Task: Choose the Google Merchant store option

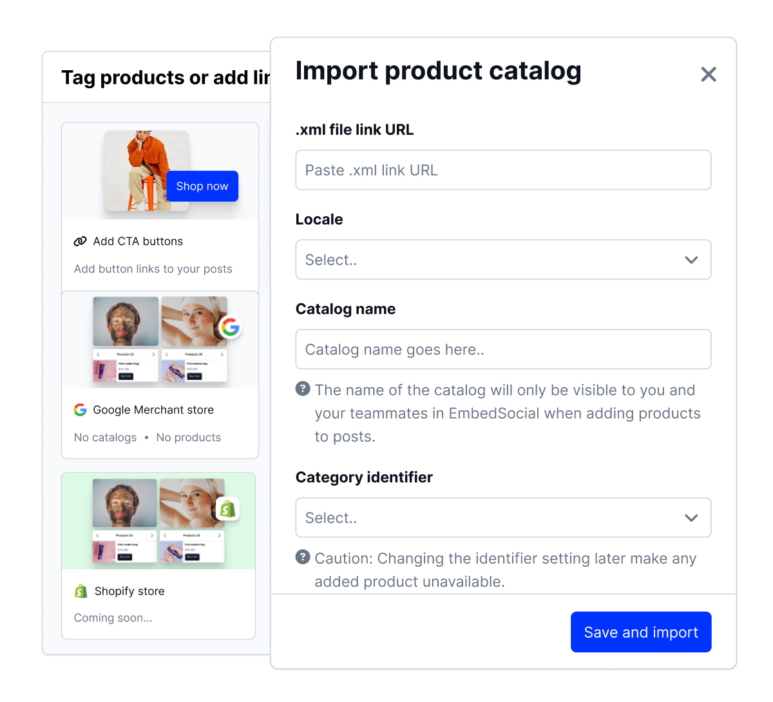Action: (x=160, y=375)
